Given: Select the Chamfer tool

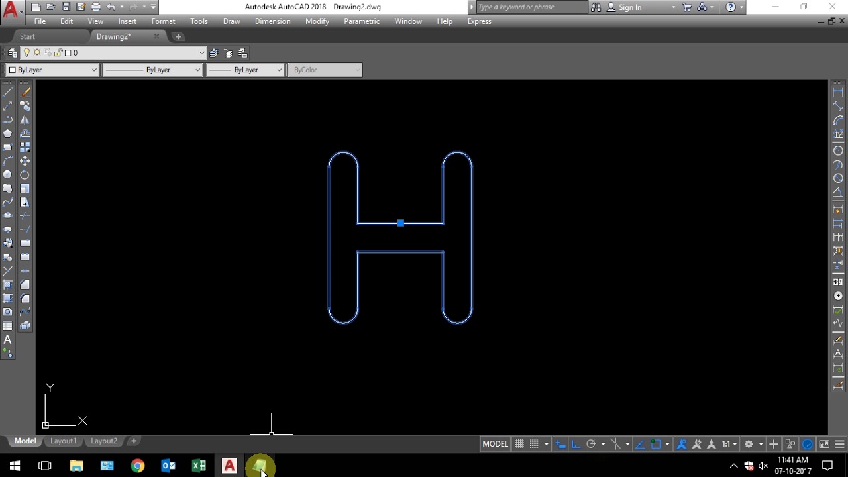Looking at the screenshot, I should 25,284.
